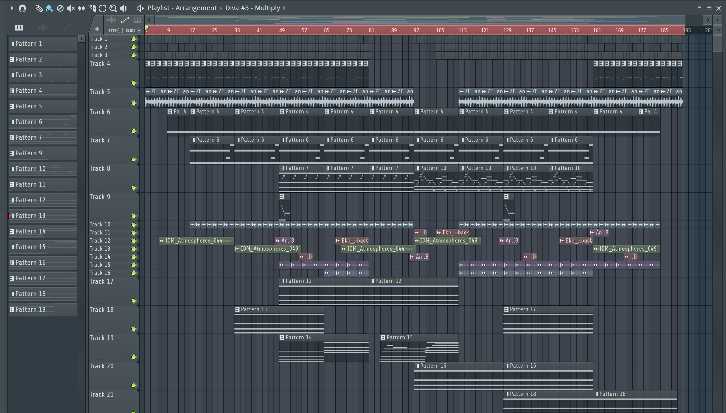726x413 pixels.
Task: Select the Slip tool
Action: tap(81, 8)
